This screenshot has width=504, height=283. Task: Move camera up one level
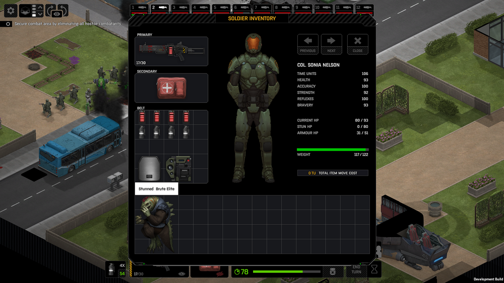[x=40, y=8]
